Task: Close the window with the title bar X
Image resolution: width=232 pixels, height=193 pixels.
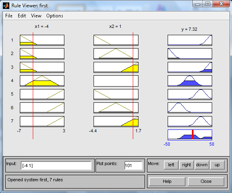Action: [221, 4]
